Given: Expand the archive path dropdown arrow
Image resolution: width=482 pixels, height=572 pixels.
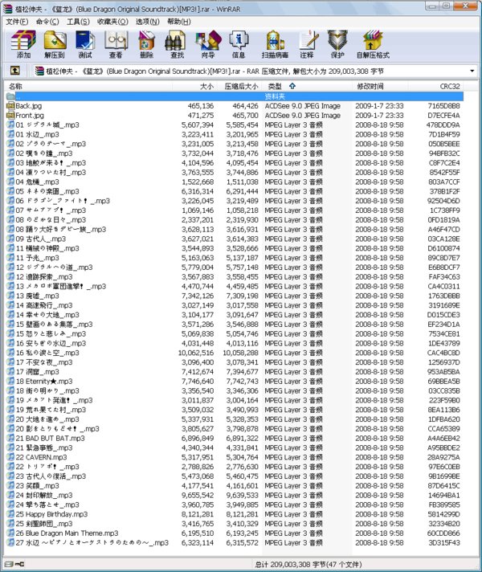Looking at the screenshot, I should tap(472, 71).
